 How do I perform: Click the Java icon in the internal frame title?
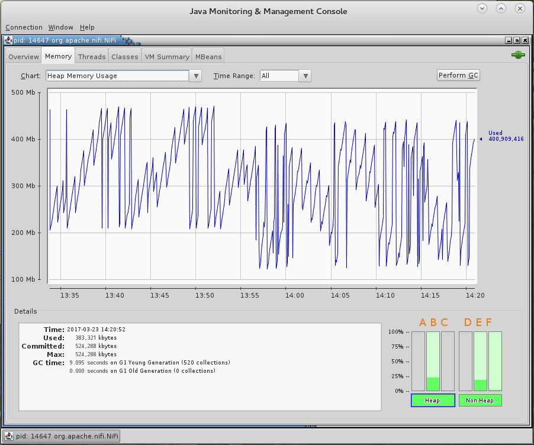(8, 40)
